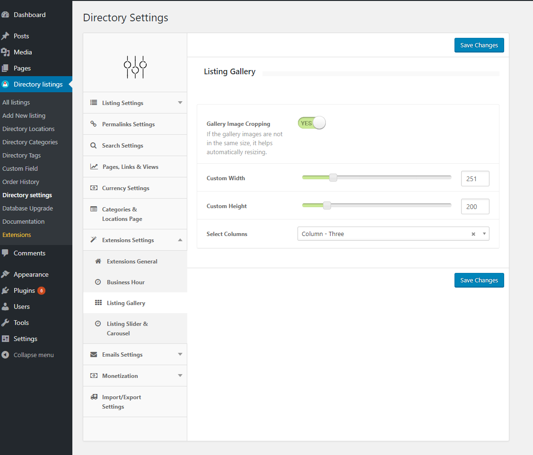Click the Permalinks Settings link icon
The image size is (533, 455).
94,124
